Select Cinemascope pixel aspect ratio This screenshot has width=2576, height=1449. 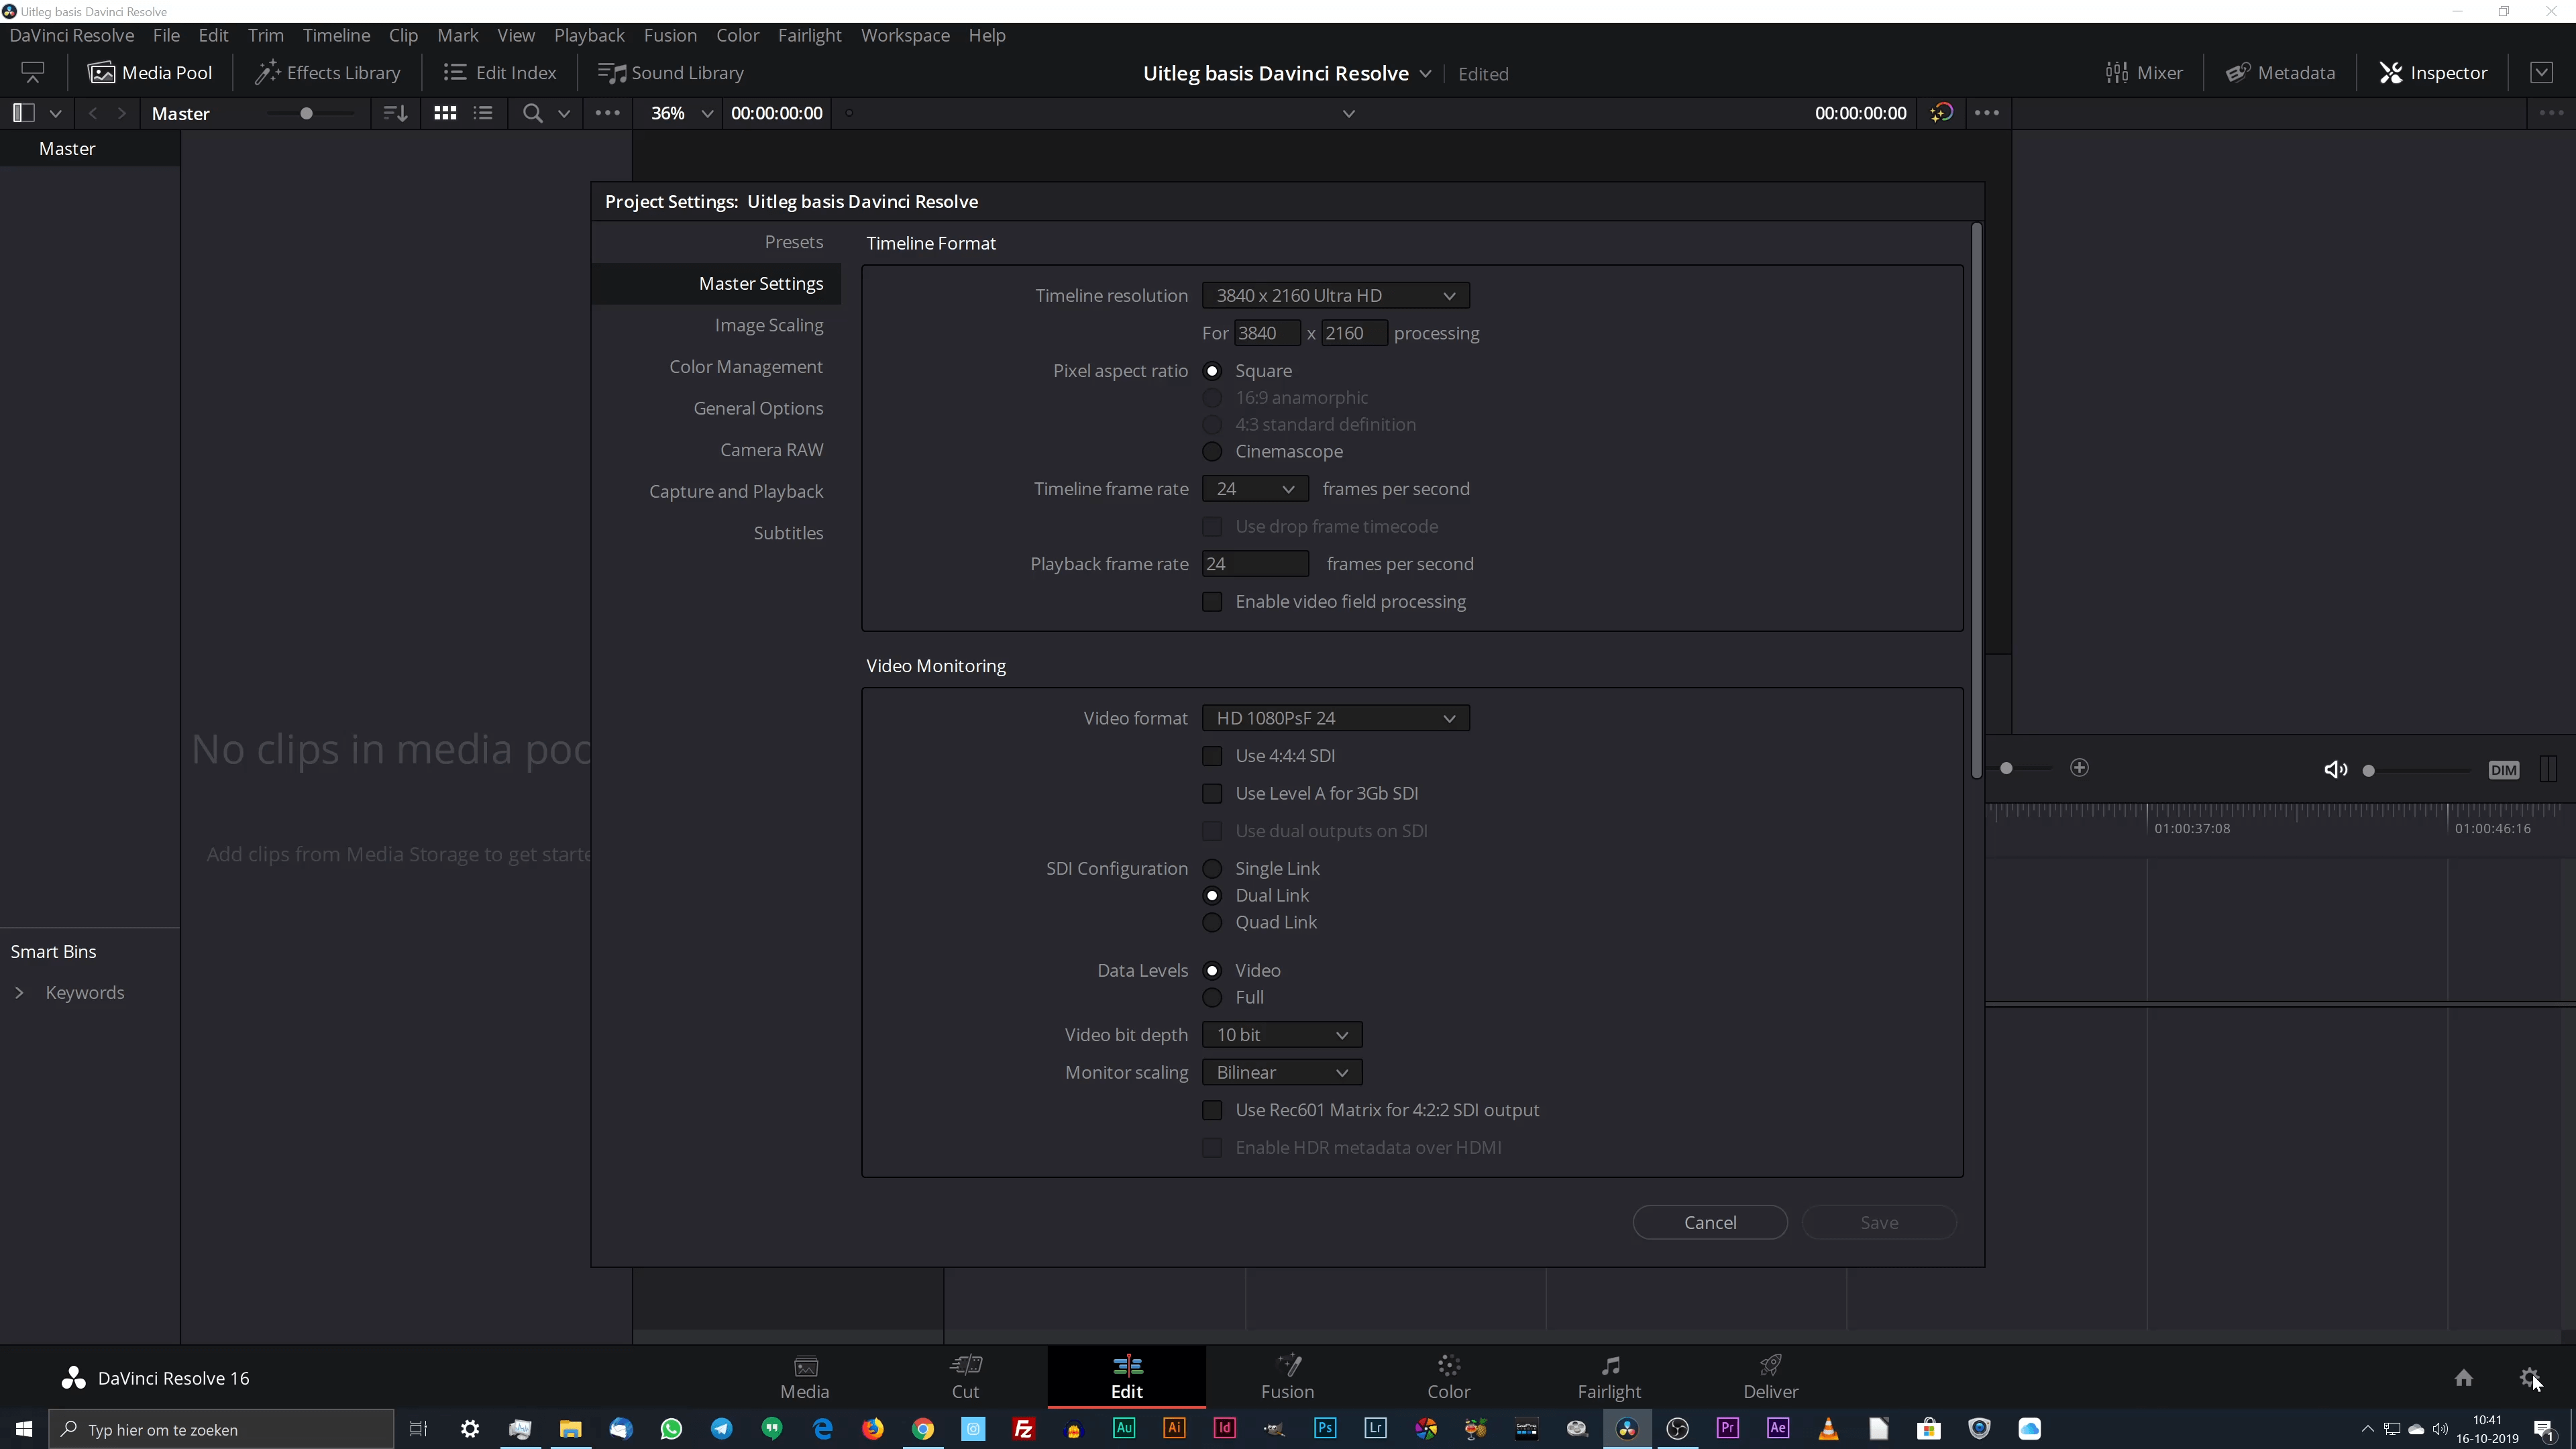(x=1212, y=451)
